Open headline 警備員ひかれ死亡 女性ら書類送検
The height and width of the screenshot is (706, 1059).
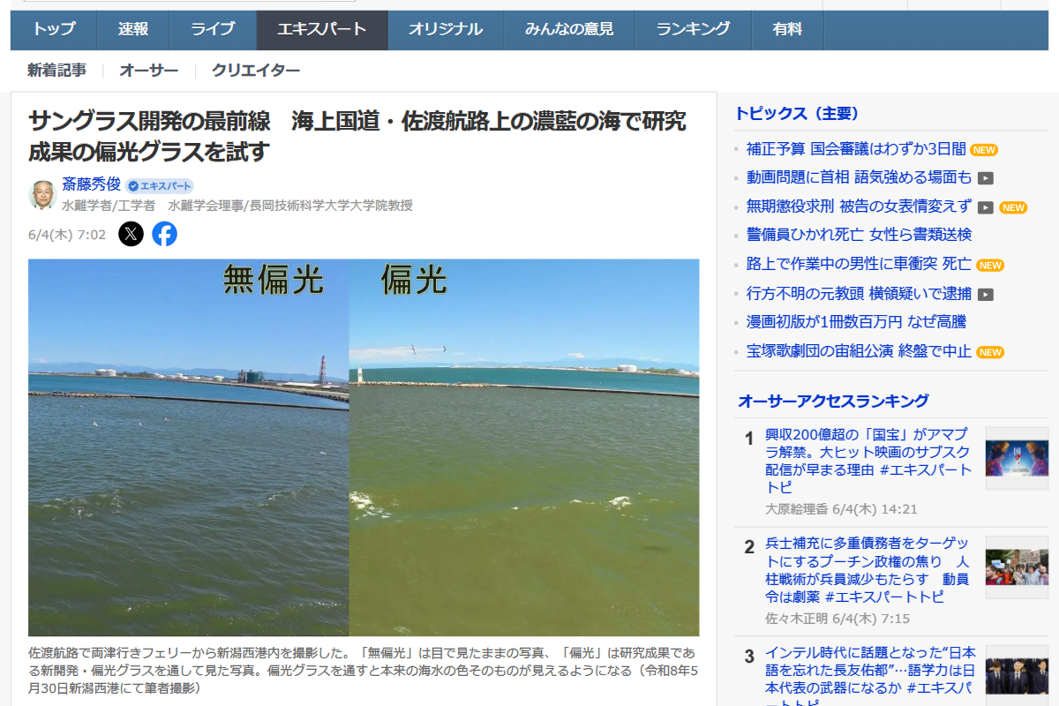(859, 235)
